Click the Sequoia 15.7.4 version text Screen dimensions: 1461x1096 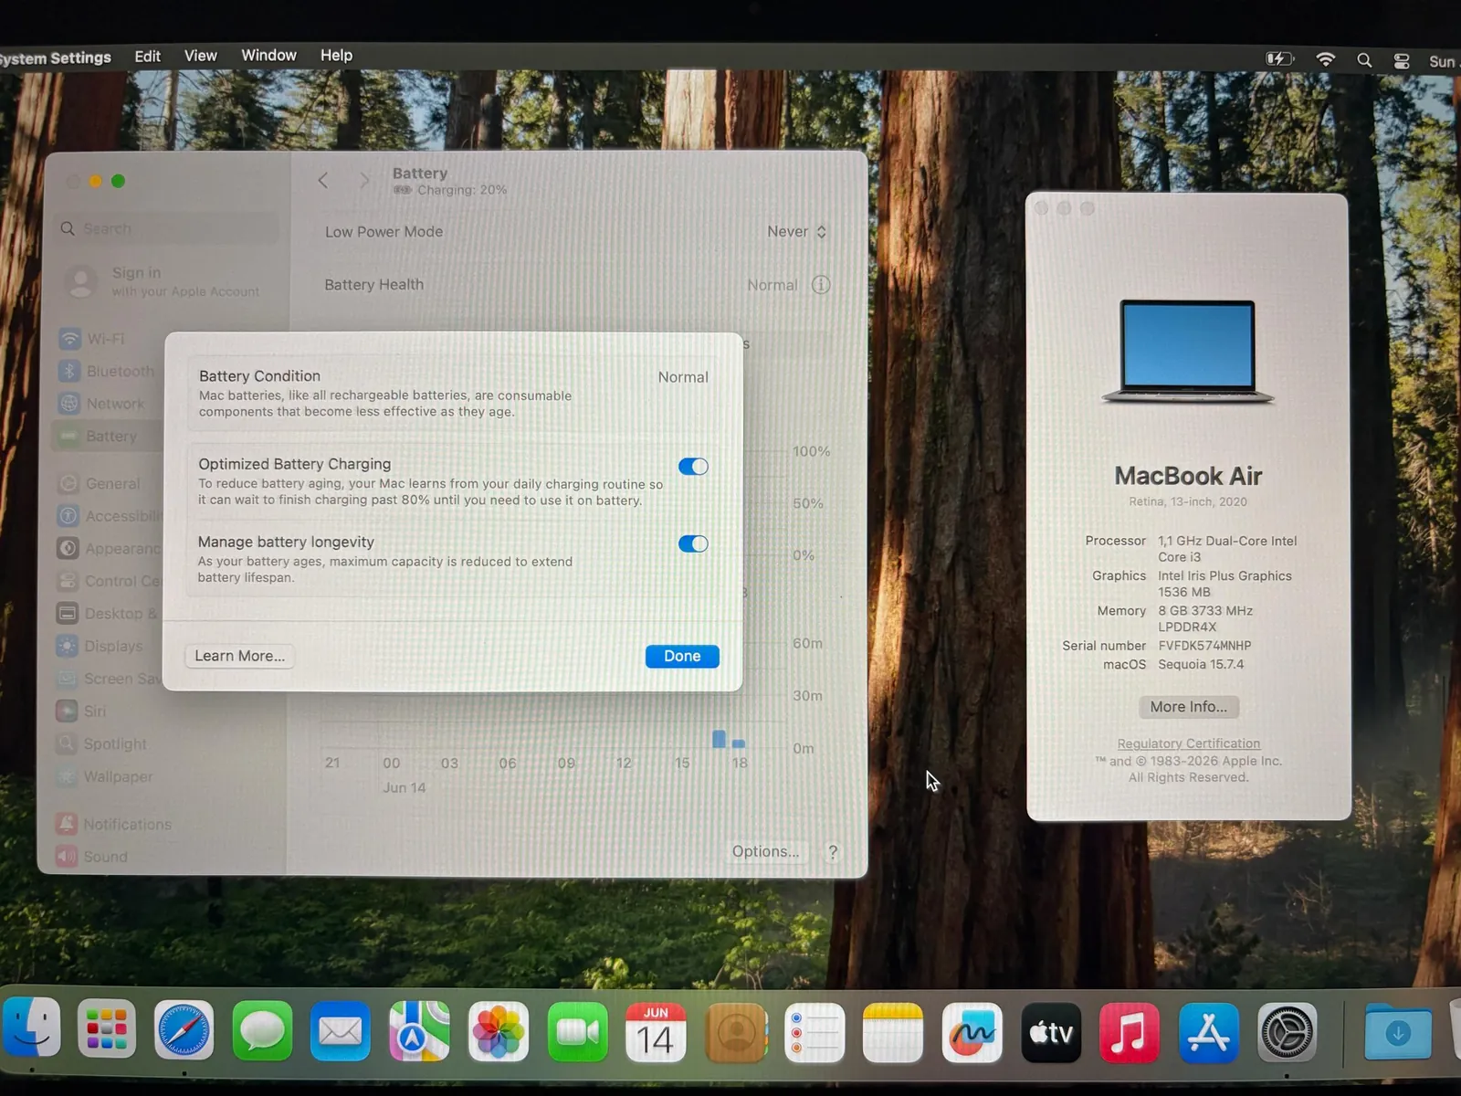[1201, 665]
